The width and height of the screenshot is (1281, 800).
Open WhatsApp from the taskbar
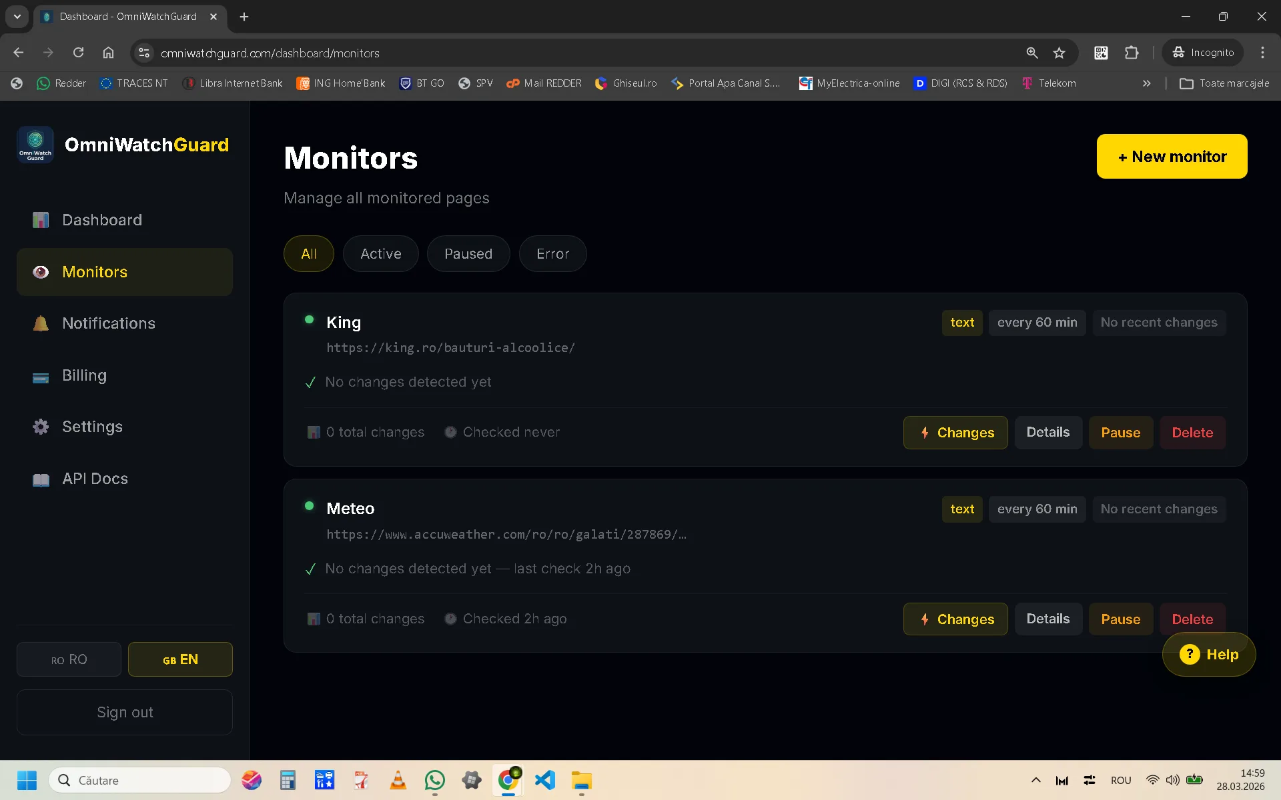click(434, 780)
